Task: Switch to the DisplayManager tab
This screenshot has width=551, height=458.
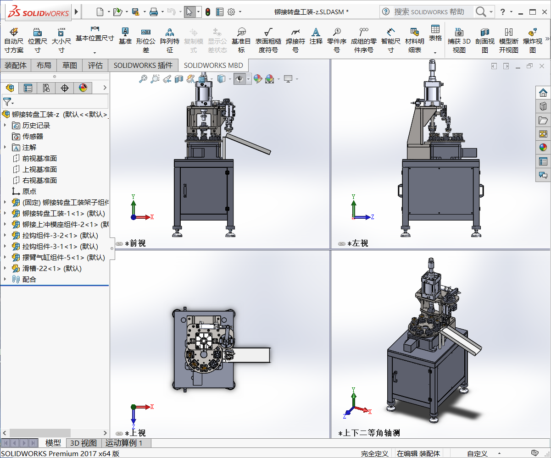Action: pos(83,88)
